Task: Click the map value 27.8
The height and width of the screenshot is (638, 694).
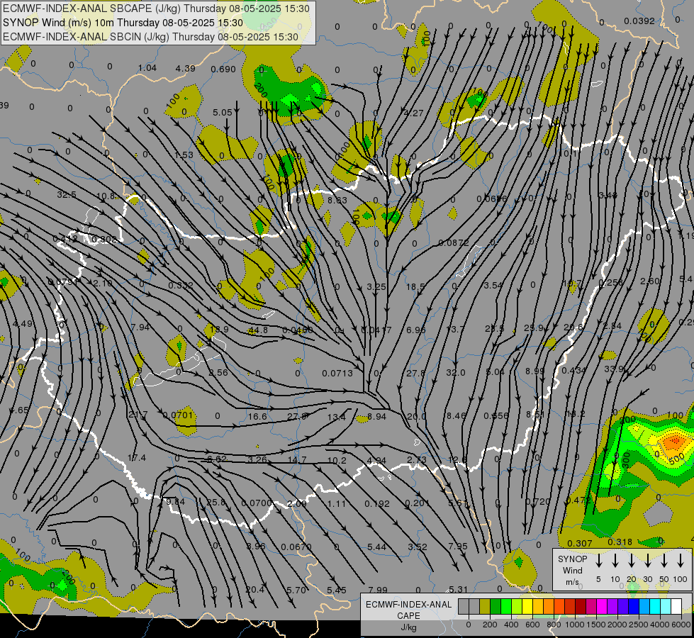Action: tap(415, 374)
